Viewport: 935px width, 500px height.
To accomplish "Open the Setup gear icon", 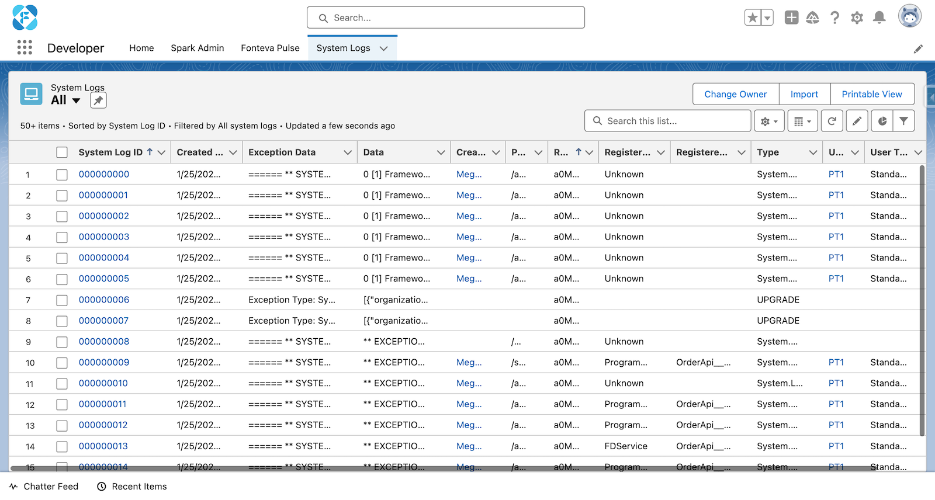I will coord(857,18).
